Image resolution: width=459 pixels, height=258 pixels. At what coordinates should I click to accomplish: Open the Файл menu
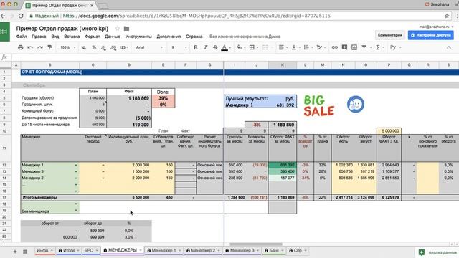click(x=22, y=37)
